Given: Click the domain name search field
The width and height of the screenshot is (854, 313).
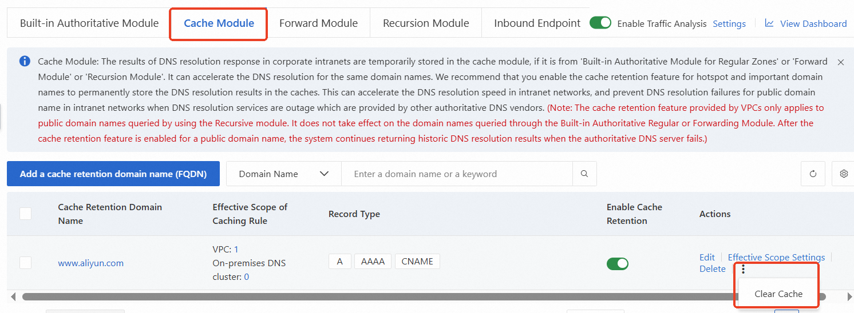Looking at the screenshot, I should 456,174.
